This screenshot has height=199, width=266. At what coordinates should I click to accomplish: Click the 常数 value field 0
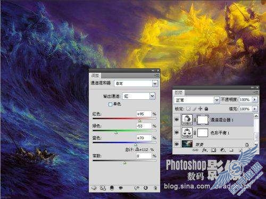144,156
